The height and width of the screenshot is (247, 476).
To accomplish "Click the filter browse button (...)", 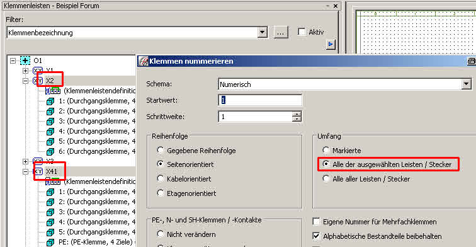I will click(x=281, y=32).
